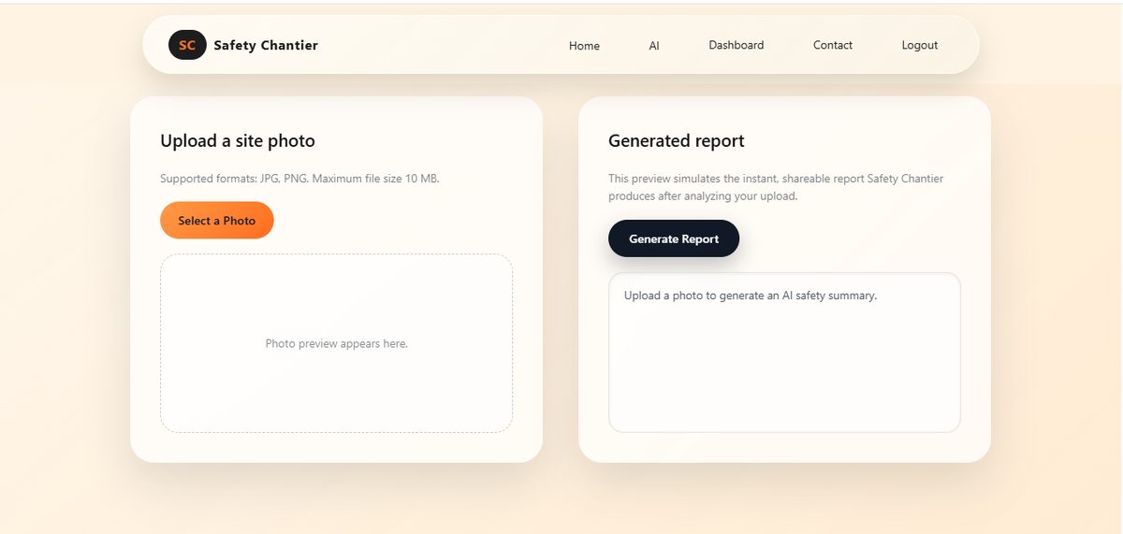Open the AI nav item
The image size is (1123, 534).
click(654, 46)
